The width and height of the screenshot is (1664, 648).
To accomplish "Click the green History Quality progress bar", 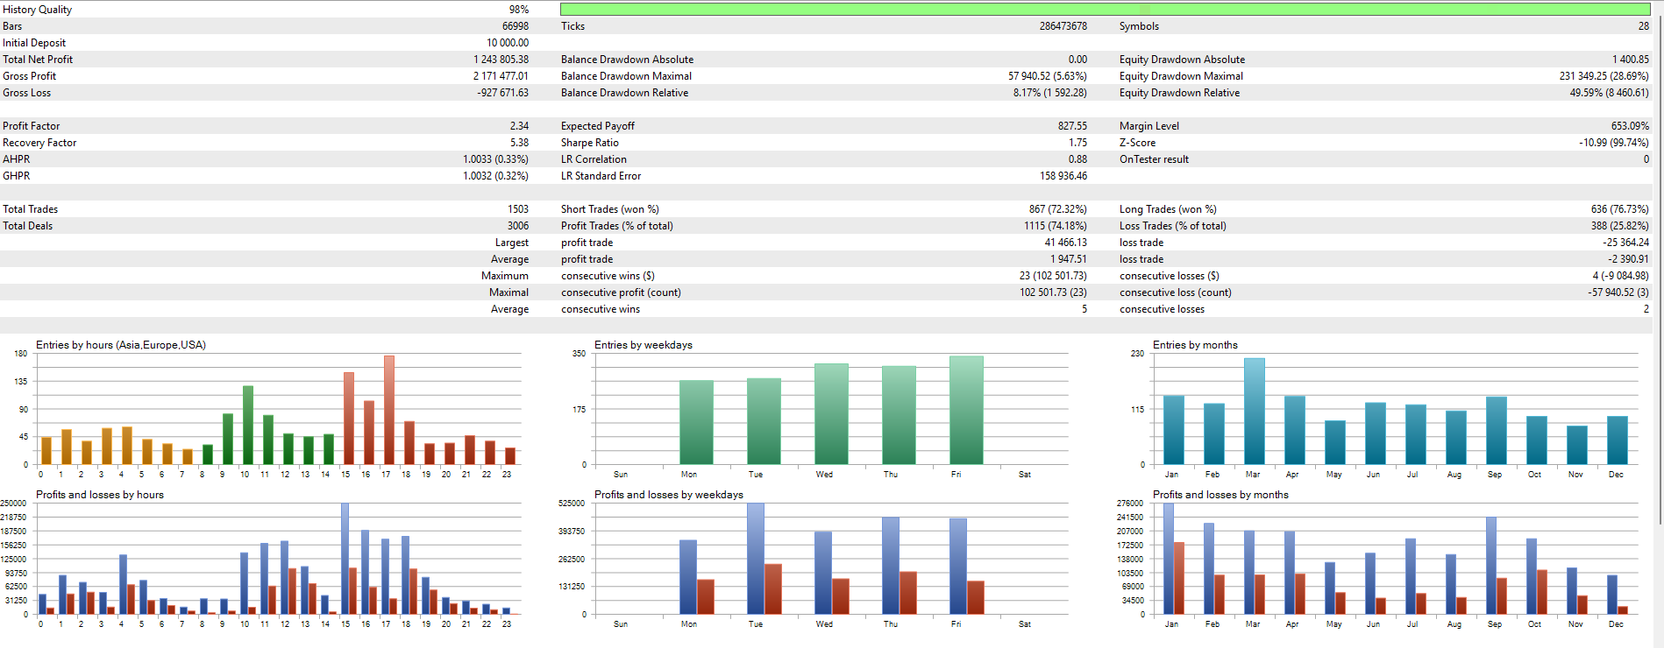I will pyautogui.click(x=1105, y=9).
